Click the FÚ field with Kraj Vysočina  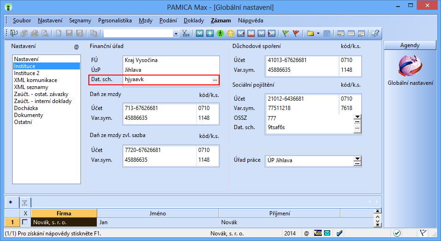pyautogui.click(x=171, y=60)
